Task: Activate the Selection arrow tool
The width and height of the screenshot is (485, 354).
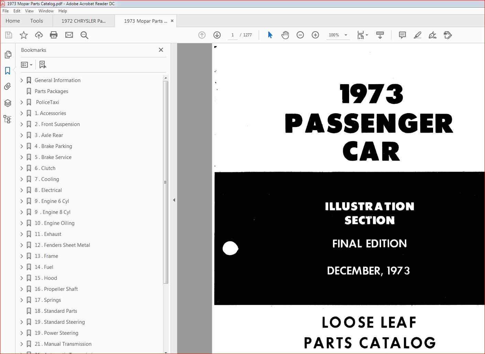Action: click(x=270, y=35)
